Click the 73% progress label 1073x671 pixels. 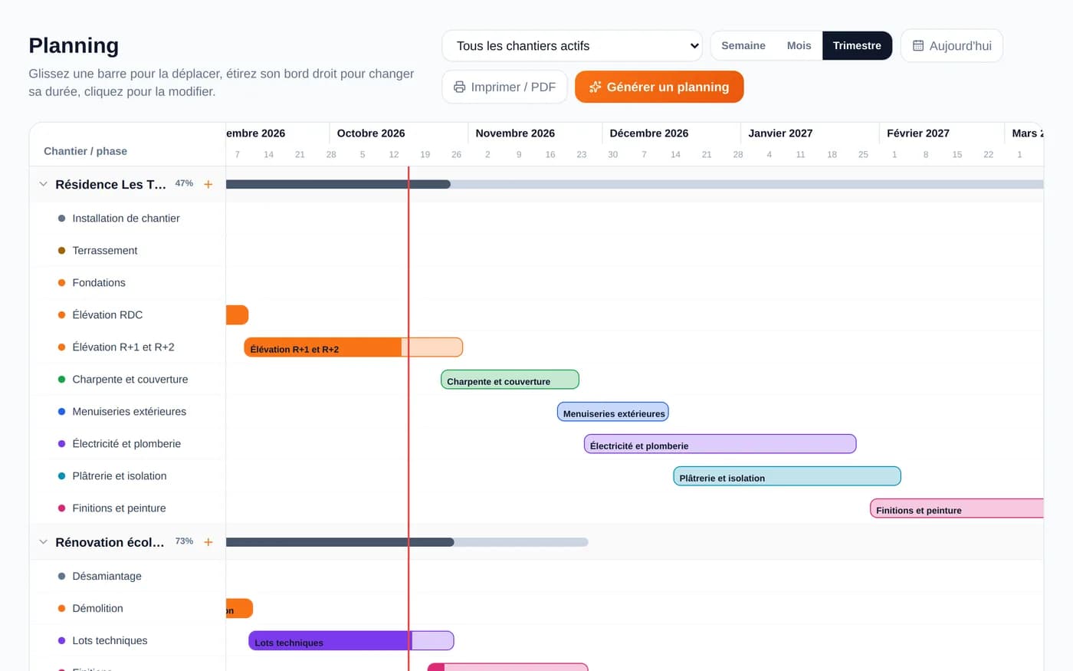tap(184, 541)
